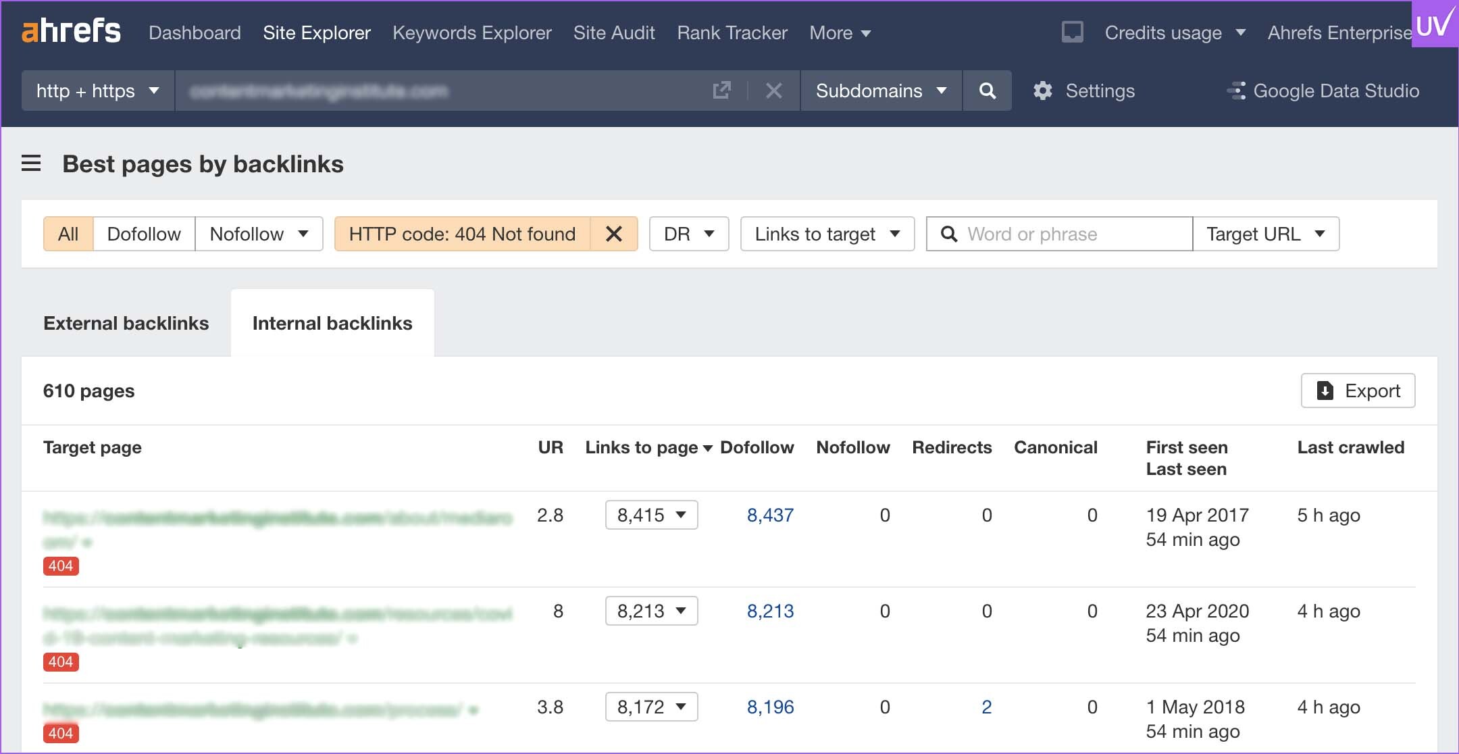This screenshot has width=1459, height=754.
Task: Expand the 8,213 links to page dropdown
Action: pos(651,611)
